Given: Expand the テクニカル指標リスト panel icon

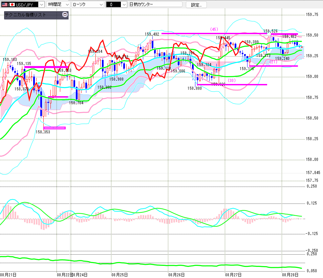Looking at the screenshot, I should pyautogui.click(x=65, y=15).
